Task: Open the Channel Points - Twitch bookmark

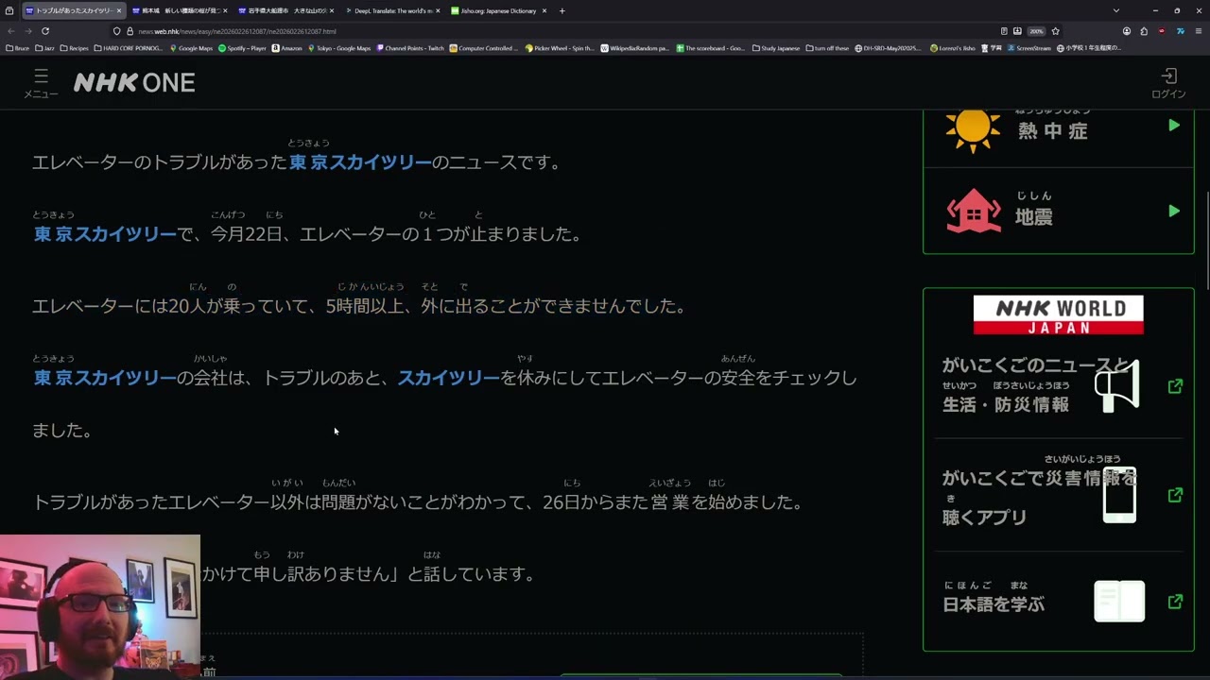Action: (410, 48)
